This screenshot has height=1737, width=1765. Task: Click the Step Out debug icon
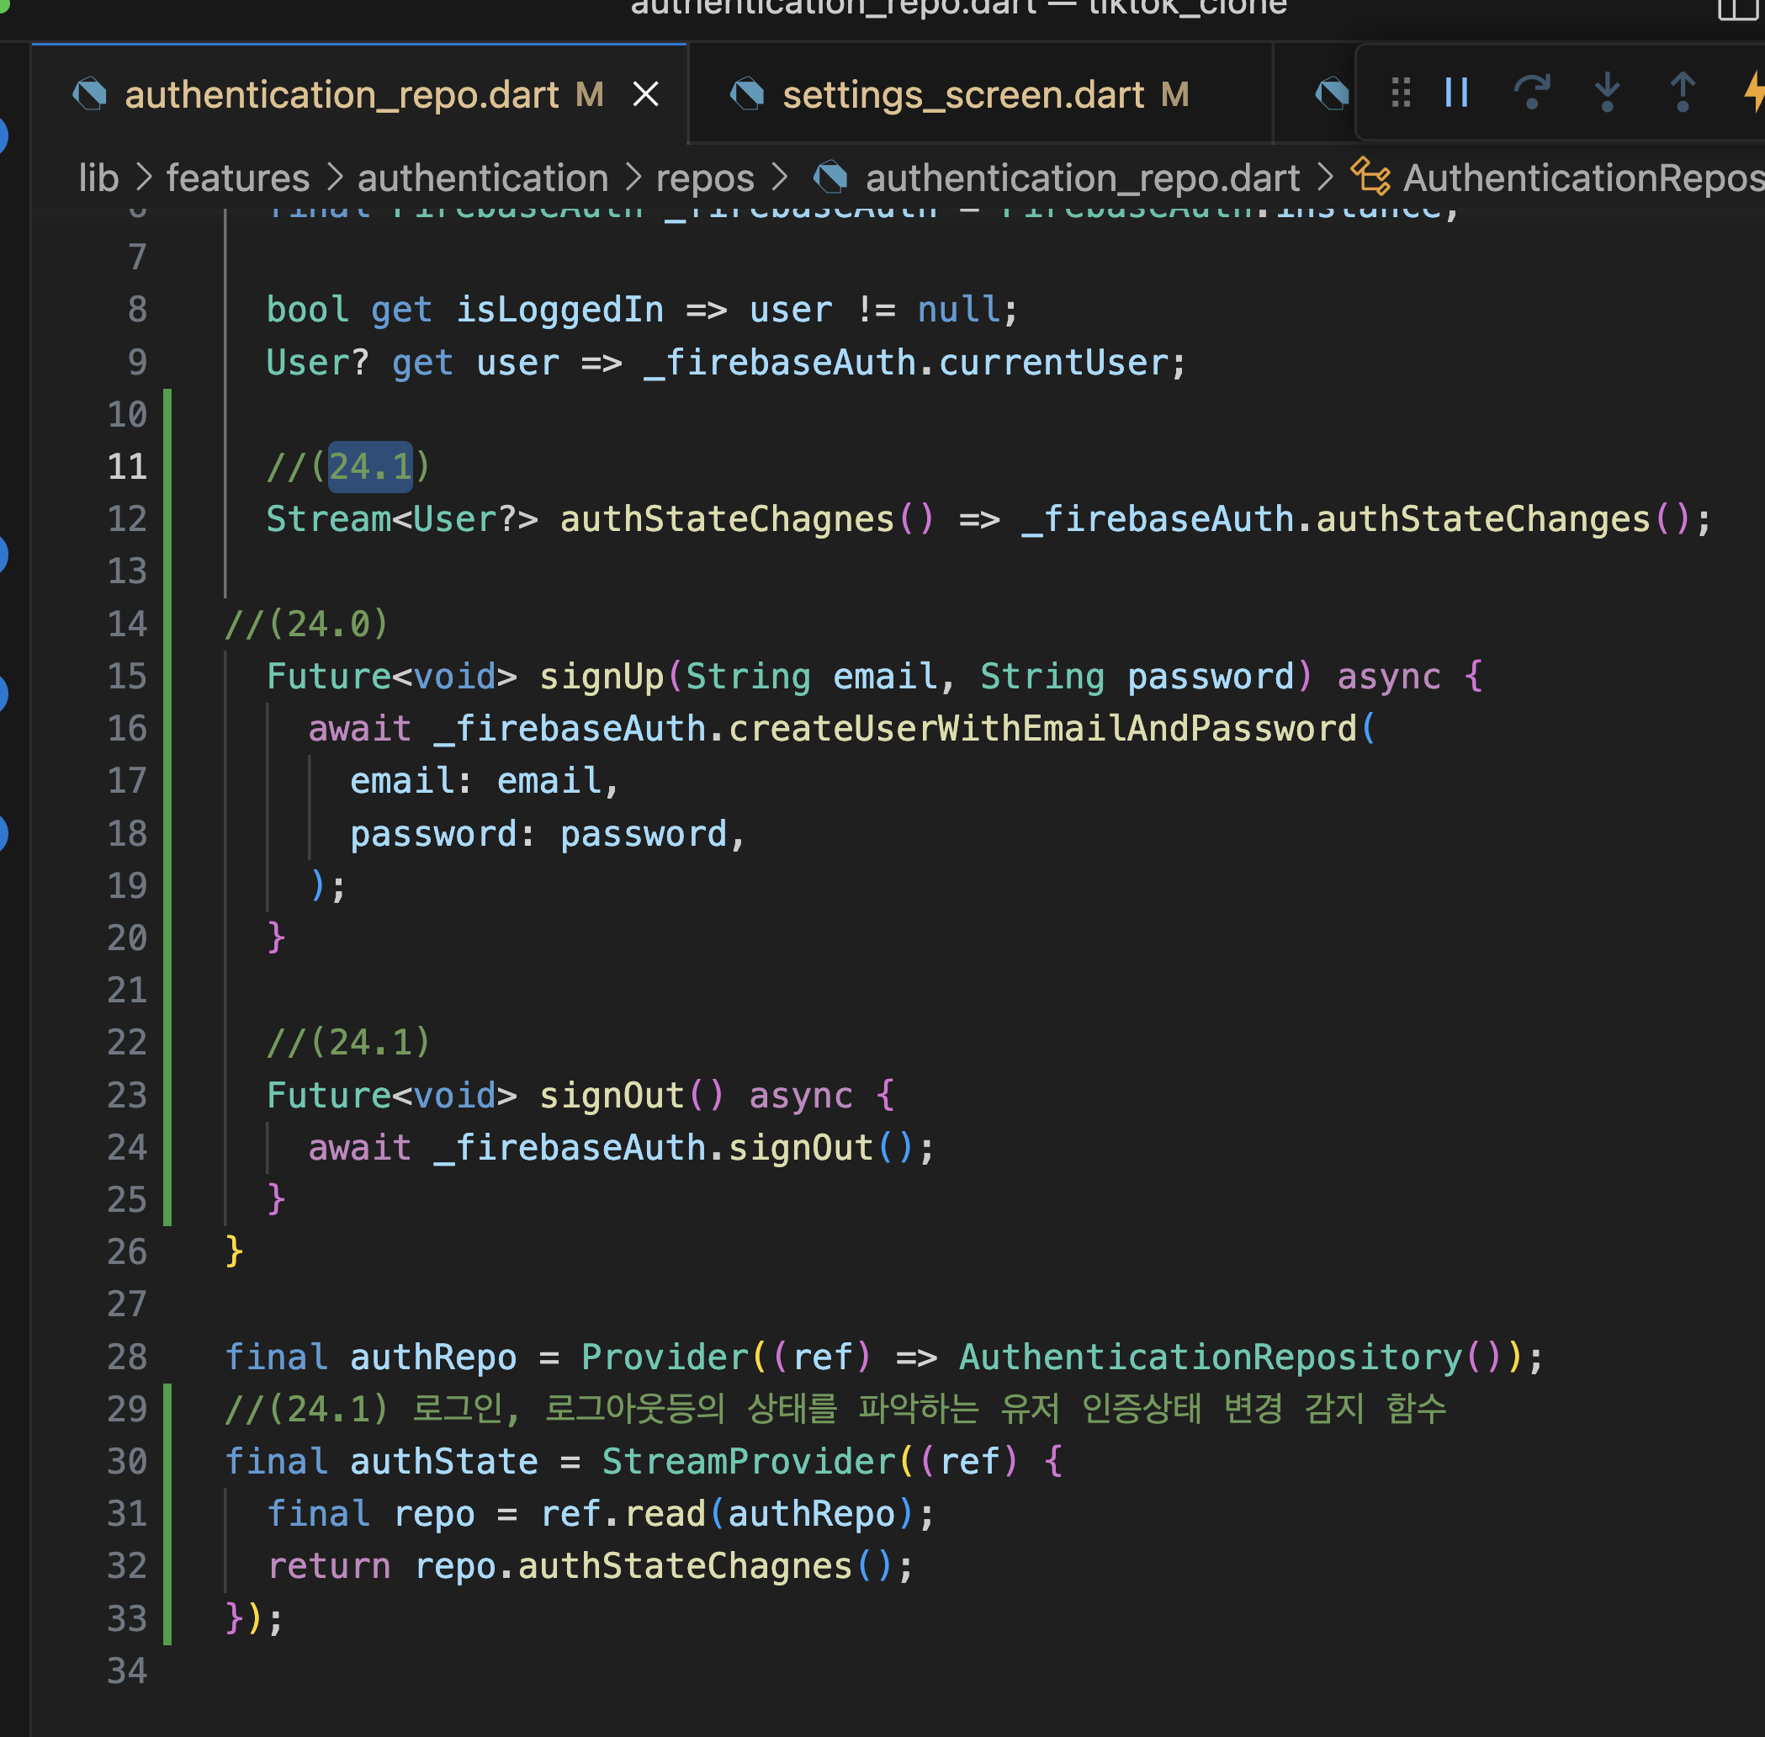coord(1682,93)
